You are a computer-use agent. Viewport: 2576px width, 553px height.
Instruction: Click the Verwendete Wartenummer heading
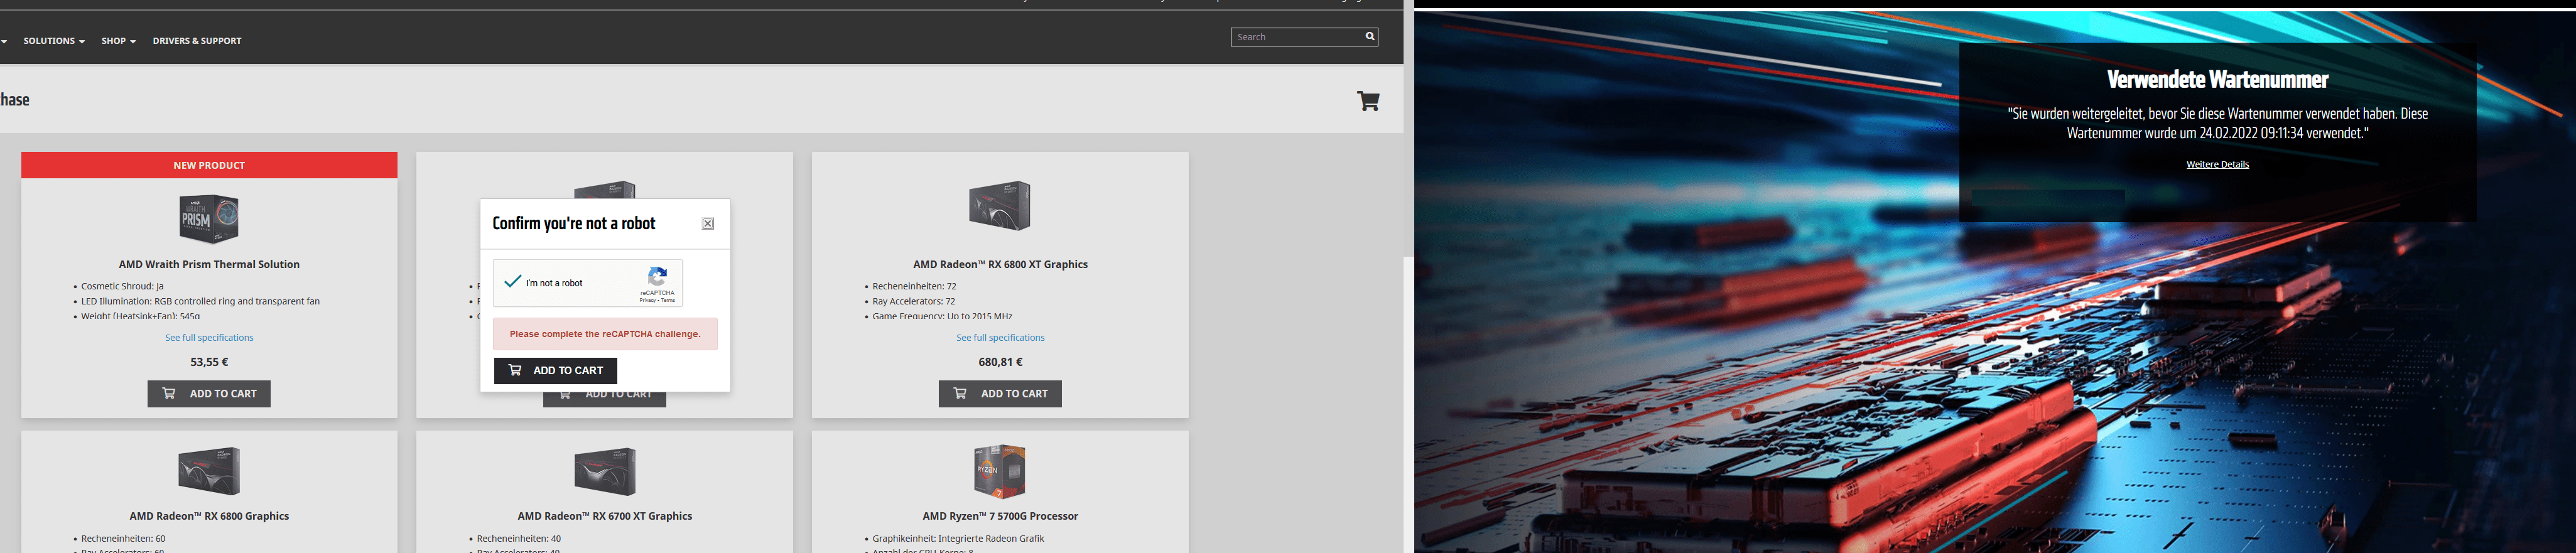[x=2217, y=80]
